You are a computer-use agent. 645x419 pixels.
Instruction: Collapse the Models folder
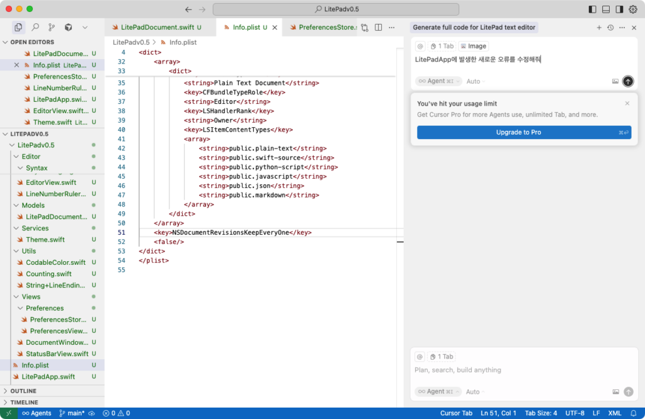point(16,205)
